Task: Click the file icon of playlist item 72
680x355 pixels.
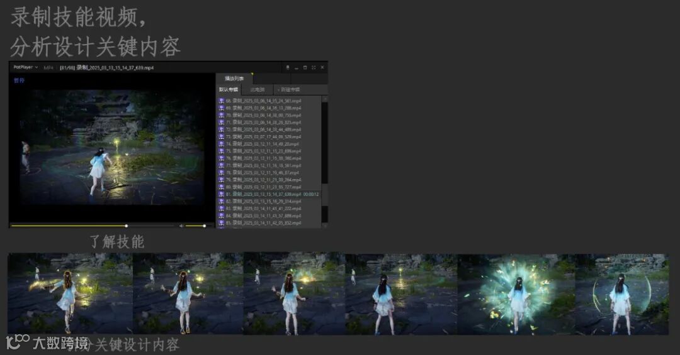Action: [x=221, y=129]
